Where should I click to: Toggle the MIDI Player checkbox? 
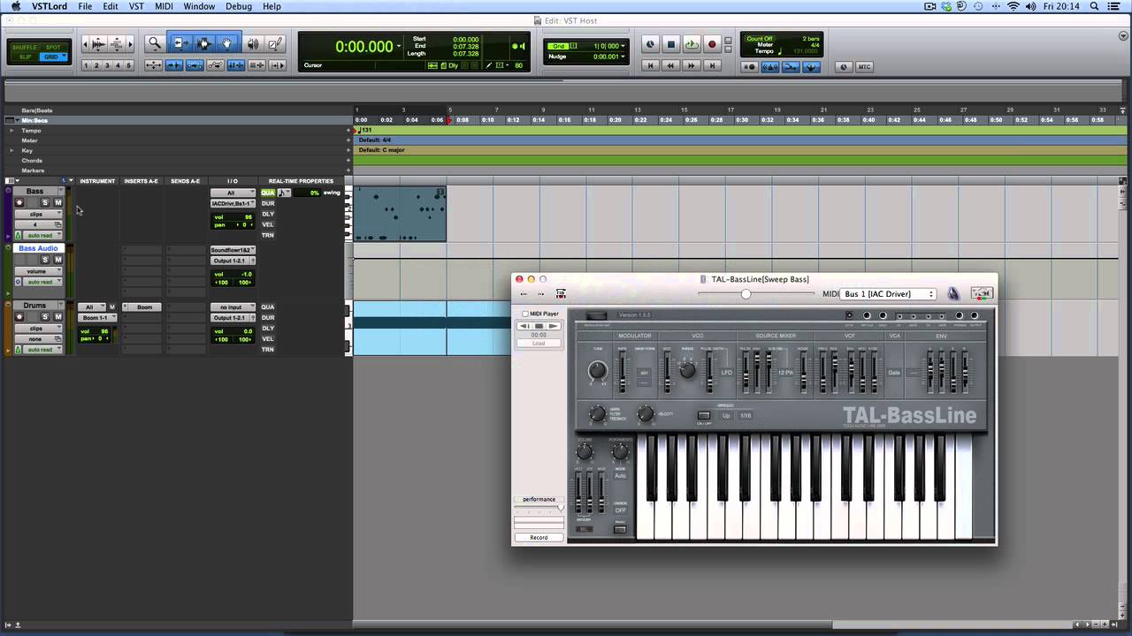[525, 314]
